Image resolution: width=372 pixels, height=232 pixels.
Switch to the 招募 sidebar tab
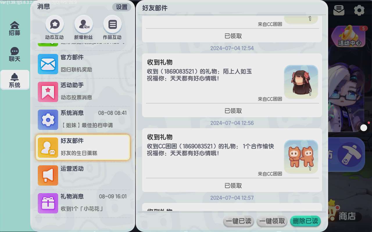click(15, 28)
